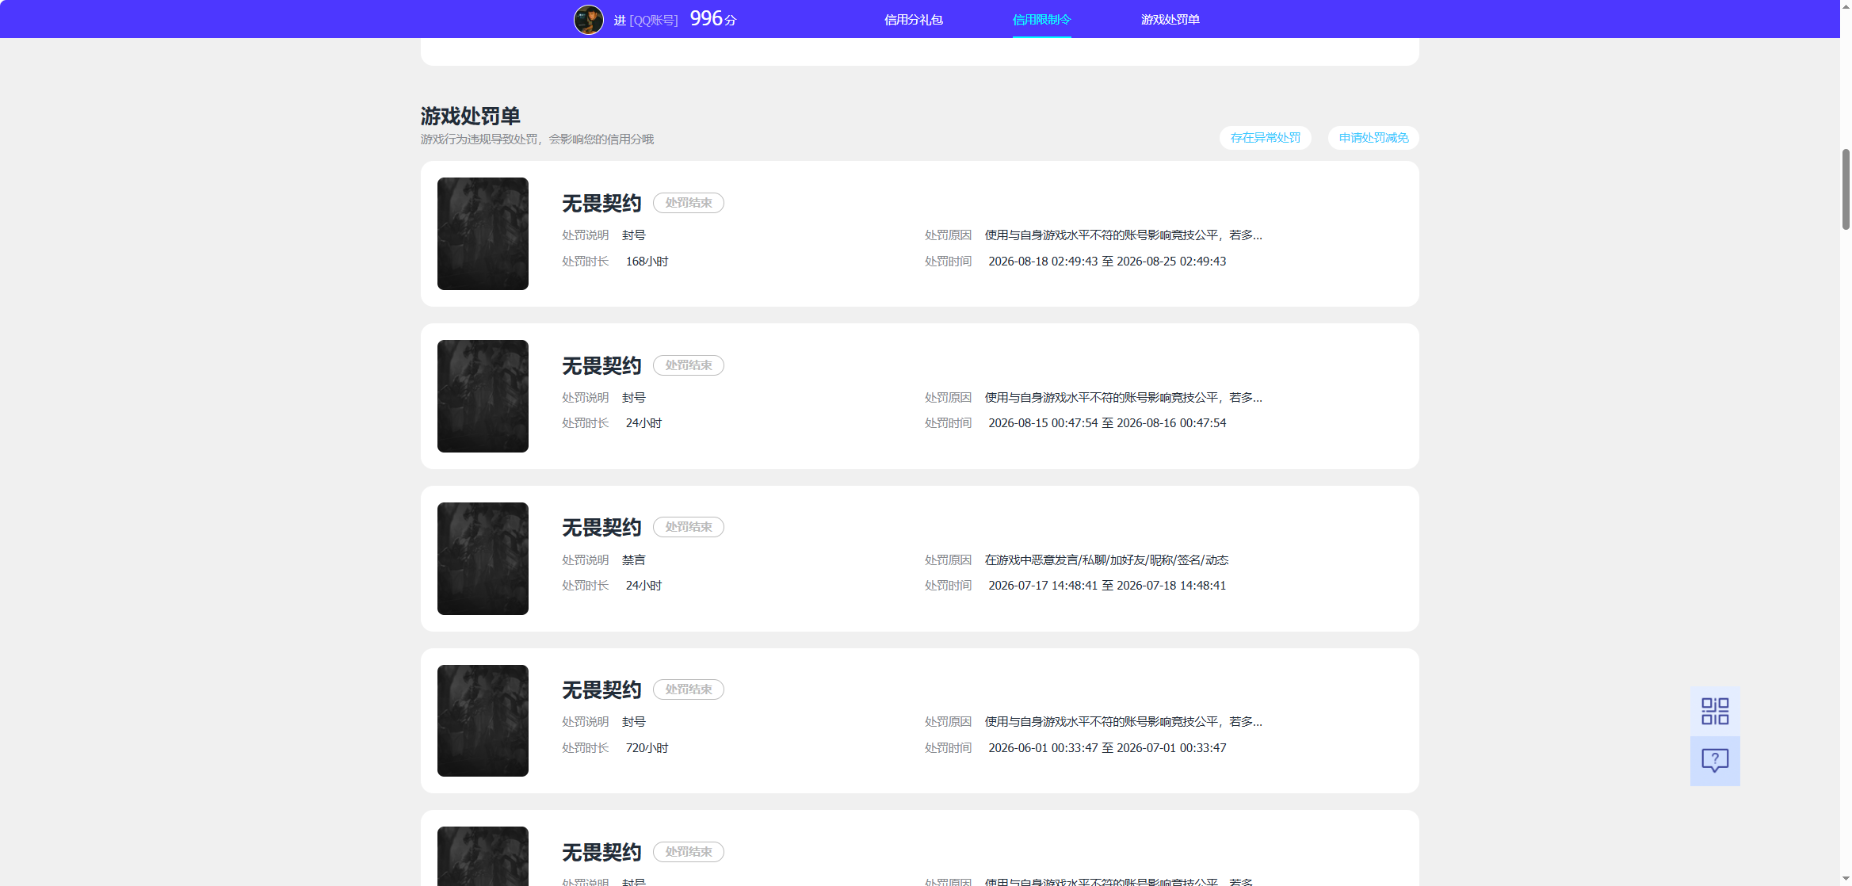Open thumbnail of 2026-08-15 ban record

[483, 396]
